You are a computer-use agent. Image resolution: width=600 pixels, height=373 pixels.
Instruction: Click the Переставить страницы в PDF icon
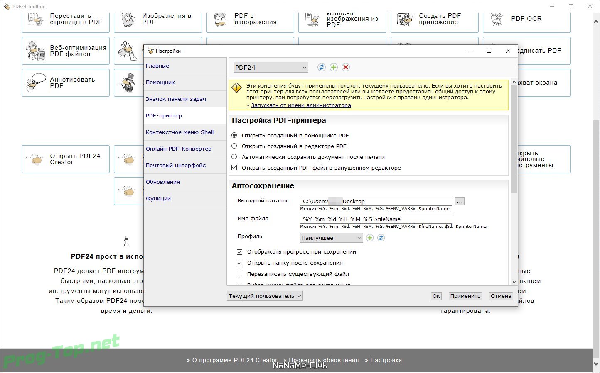[x=36, y=20]
